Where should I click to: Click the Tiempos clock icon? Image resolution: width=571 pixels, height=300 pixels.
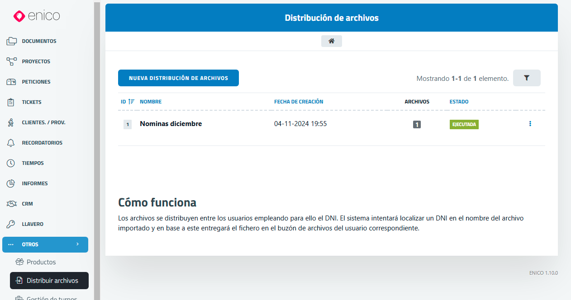tap(11, 163)
